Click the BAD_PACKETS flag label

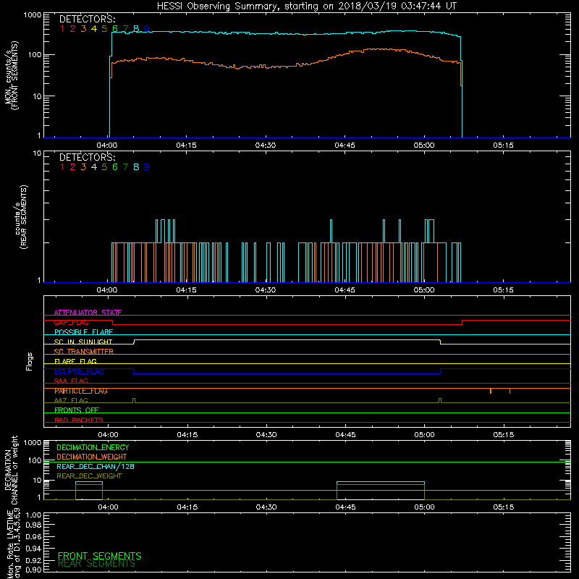point(79,420)
